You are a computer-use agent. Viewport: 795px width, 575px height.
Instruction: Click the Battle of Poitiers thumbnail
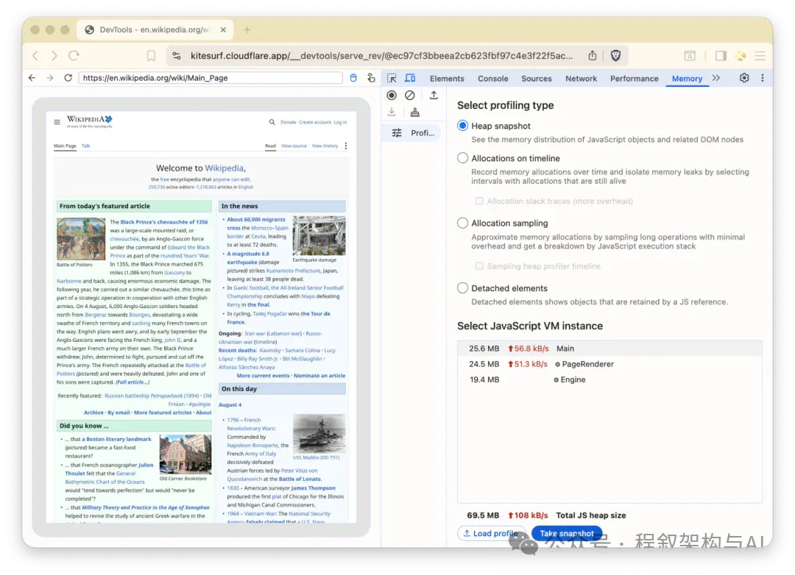click(81, 239)
